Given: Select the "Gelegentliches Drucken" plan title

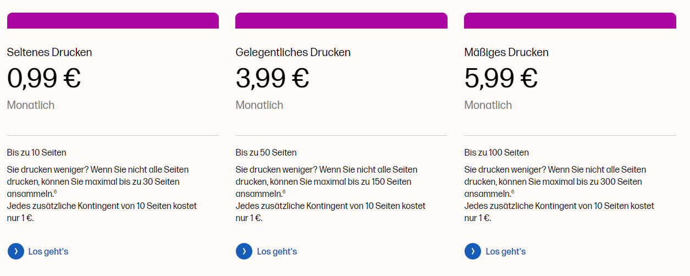Looking at the screenshot, I should tap(293, 53).
